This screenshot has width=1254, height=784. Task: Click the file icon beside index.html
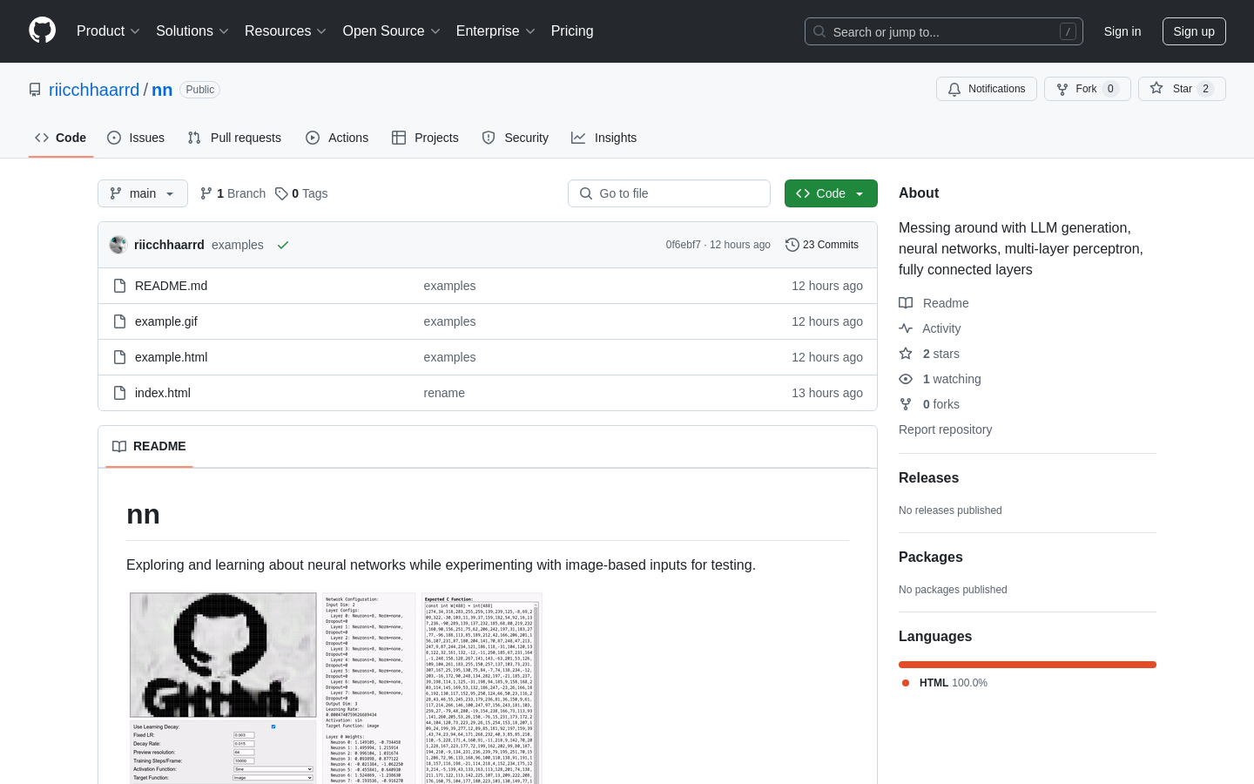tap(120, 393)
